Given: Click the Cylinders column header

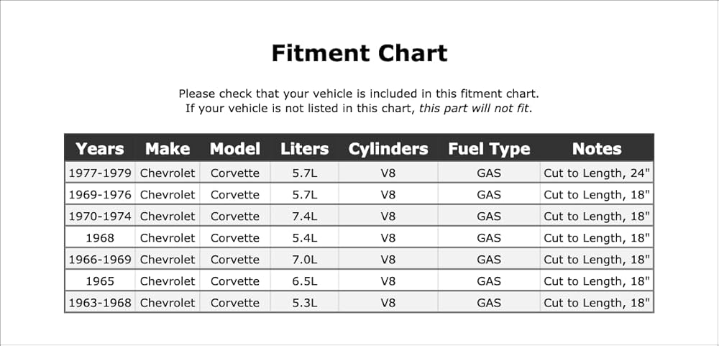Looking at the screenshot, I should (x=388, y=149).
